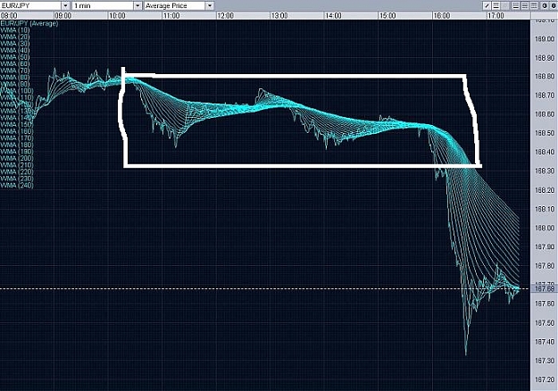The width and height of the screenshot is (558, 391).
Task: Select the WMA (30) legend entry
Action: (x=15, y=44)
